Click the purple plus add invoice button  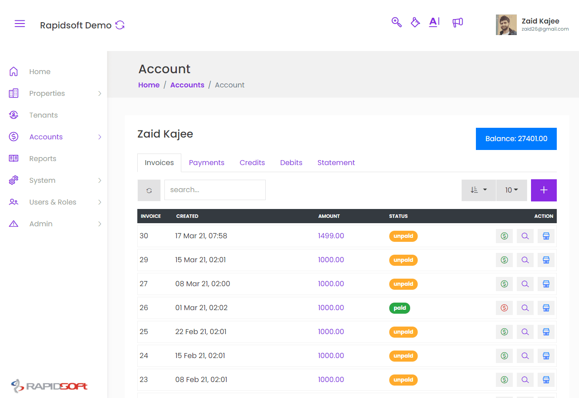point(544,190)
